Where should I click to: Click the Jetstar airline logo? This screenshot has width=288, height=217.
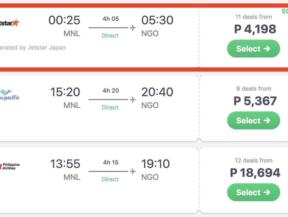click(x=10, y=23)
